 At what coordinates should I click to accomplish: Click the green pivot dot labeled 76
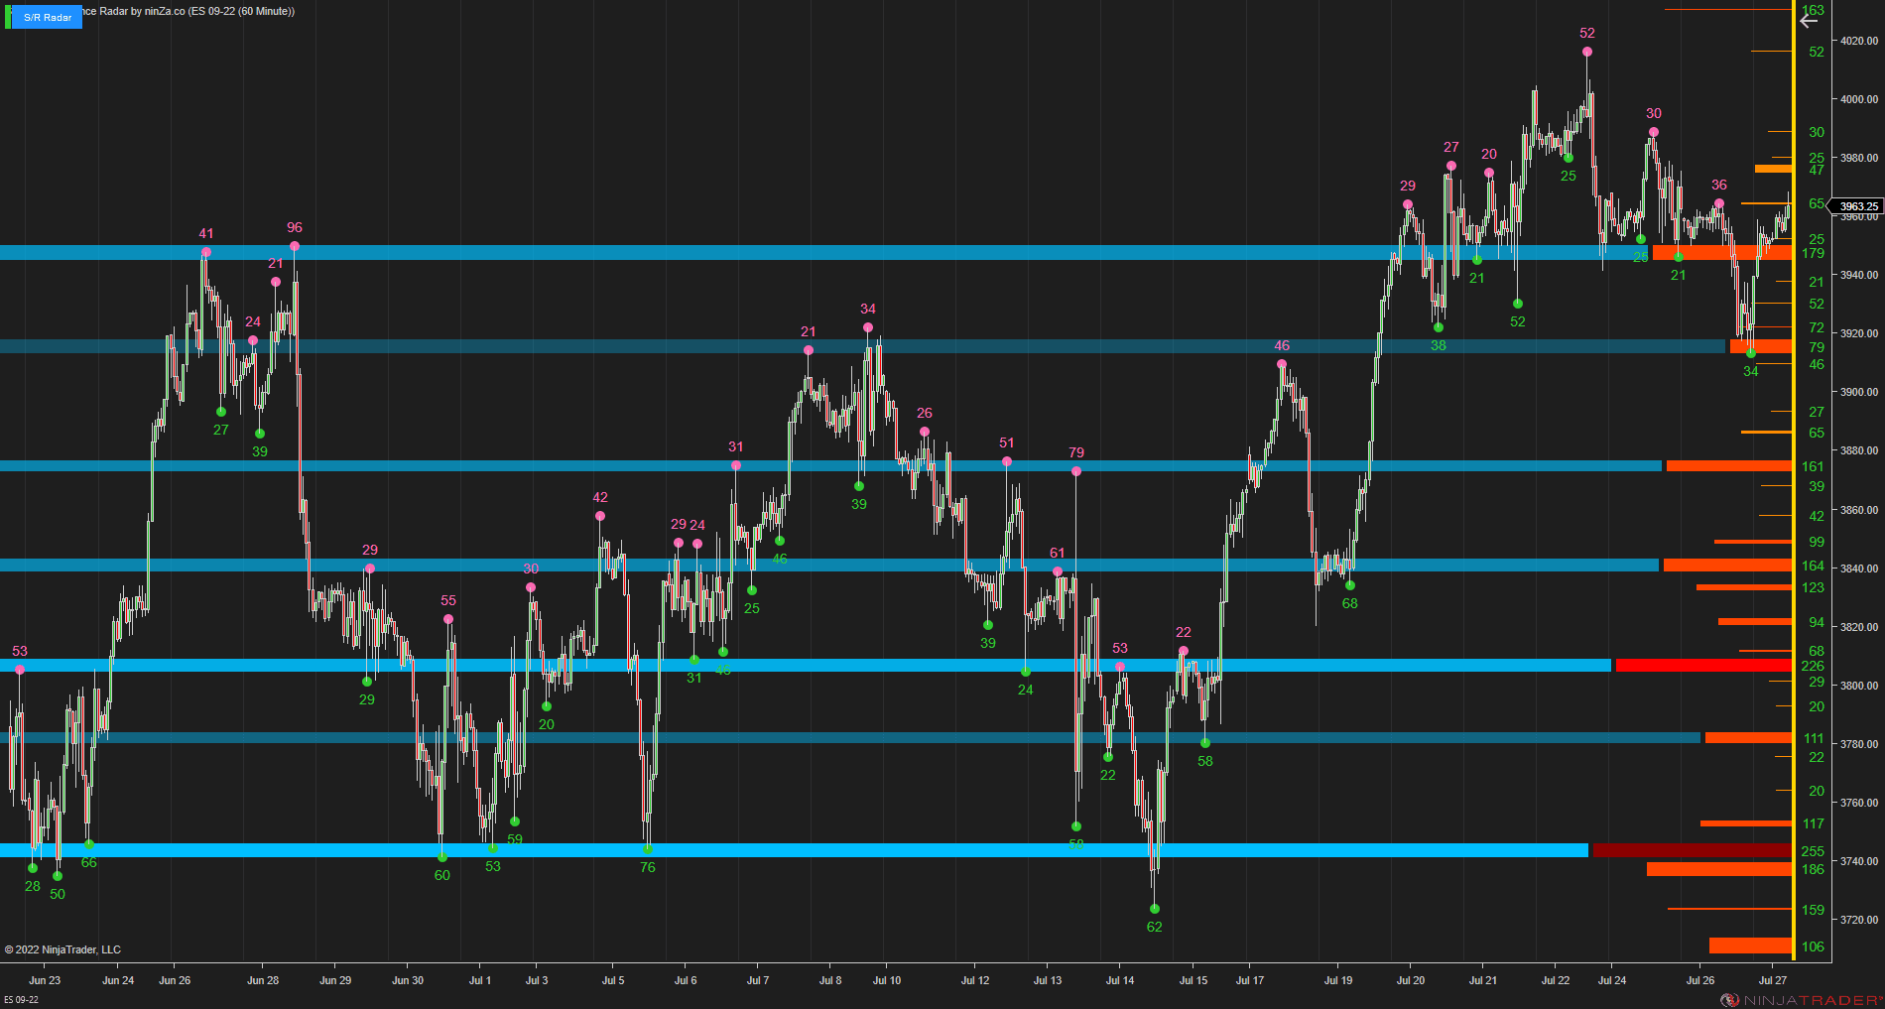(648, 849)
